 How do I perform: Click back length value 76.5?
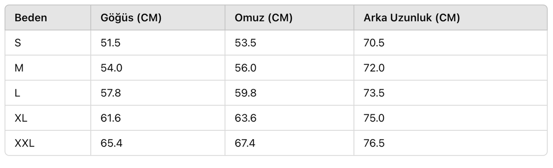[x=374, y=143]
